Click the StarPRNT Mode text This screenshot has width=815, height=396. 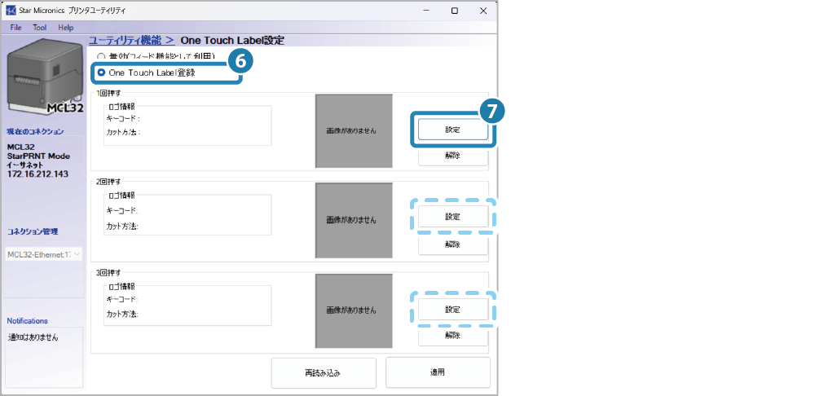[x=38, y=156]
